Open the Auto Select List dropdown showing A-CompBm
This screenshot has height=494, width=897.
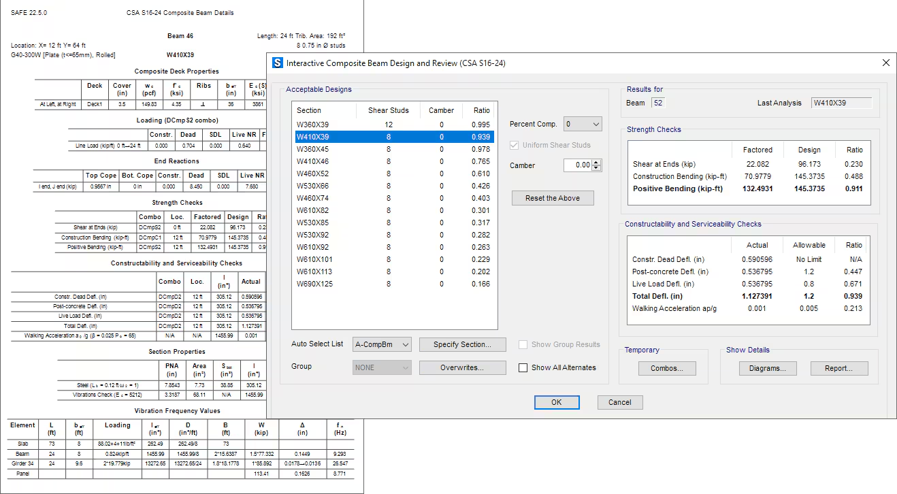381,344
